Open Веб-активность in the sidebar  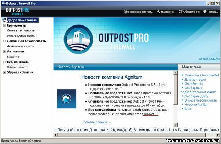coord(18,67)
